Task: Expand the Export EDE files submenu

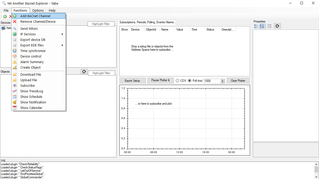Action: pos(39,45)
